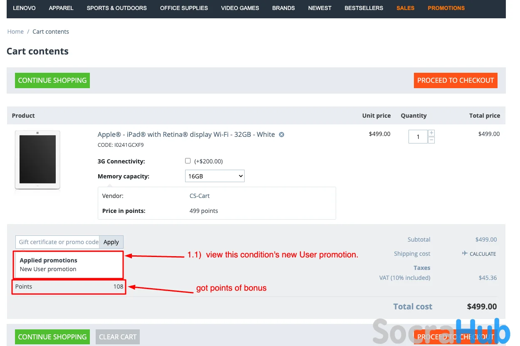Click the top Continue Shopping button
Screen dimensions: 520x346
click(52, 81)
